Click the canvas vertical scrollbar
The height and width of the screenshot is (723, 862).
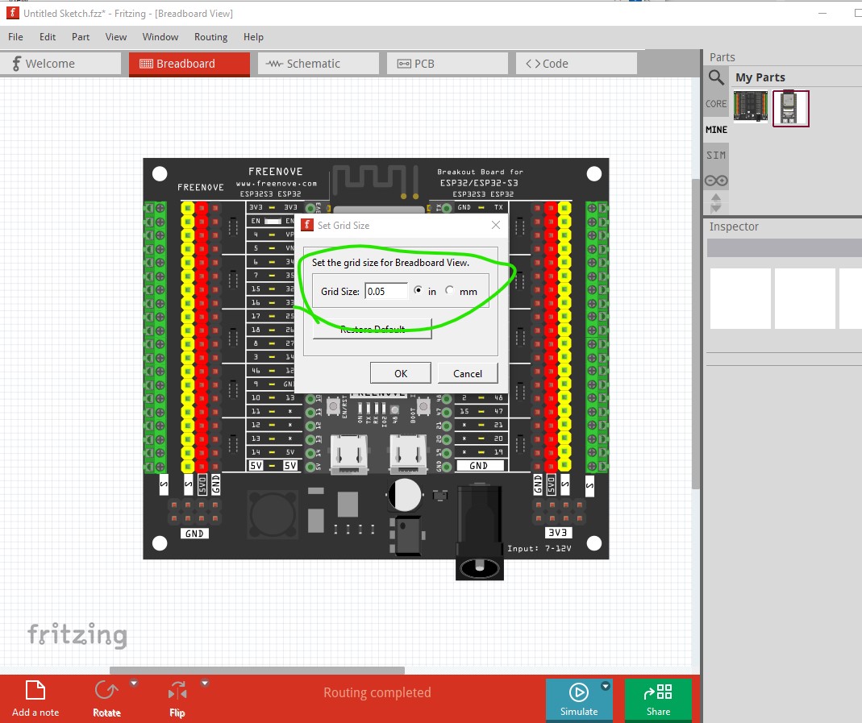coord(695,334)
